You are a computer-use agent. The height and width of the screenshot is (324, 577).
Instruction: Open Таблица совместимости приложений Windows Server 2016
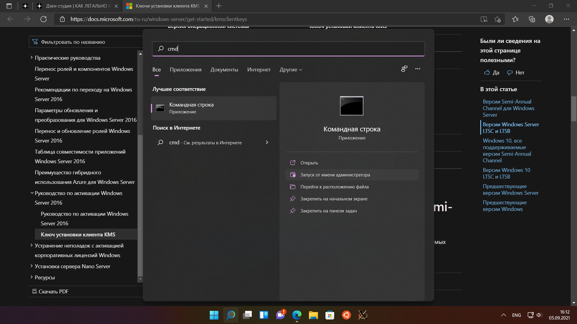(80, 156)
